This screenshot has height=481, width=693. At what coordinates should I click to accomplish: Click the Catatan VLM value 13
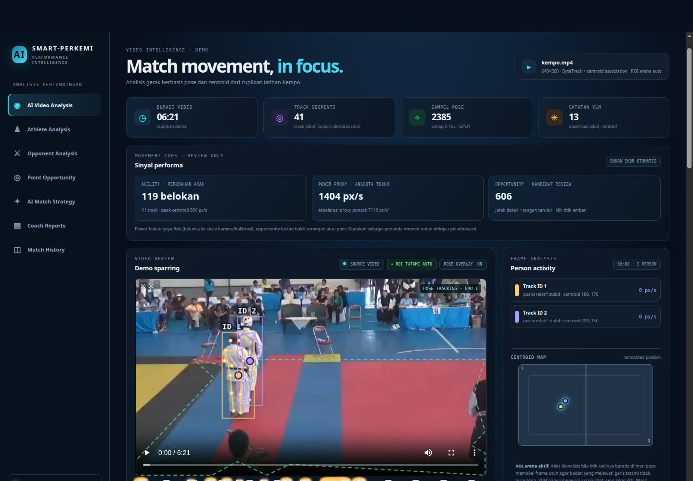[x=574, y=117]
